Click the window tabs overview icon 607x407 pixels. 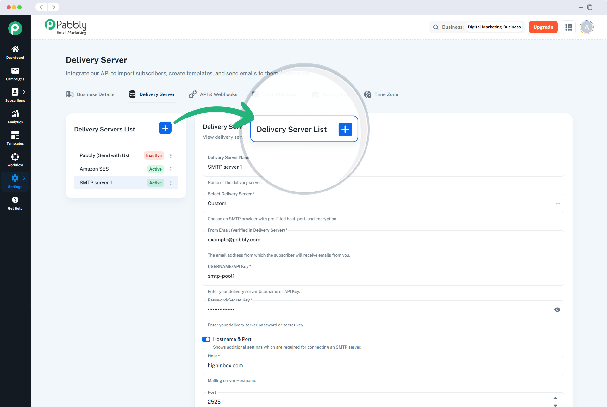[590, 7]
